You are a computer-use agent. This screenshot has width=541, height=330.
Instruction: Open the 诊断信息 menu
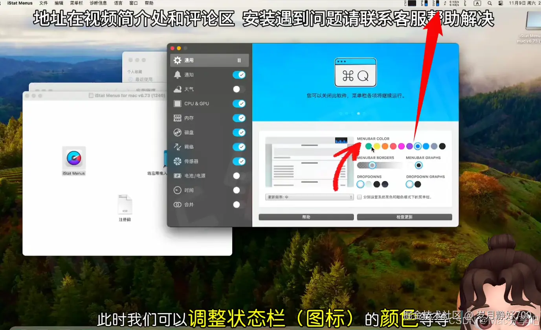(98, 3)
